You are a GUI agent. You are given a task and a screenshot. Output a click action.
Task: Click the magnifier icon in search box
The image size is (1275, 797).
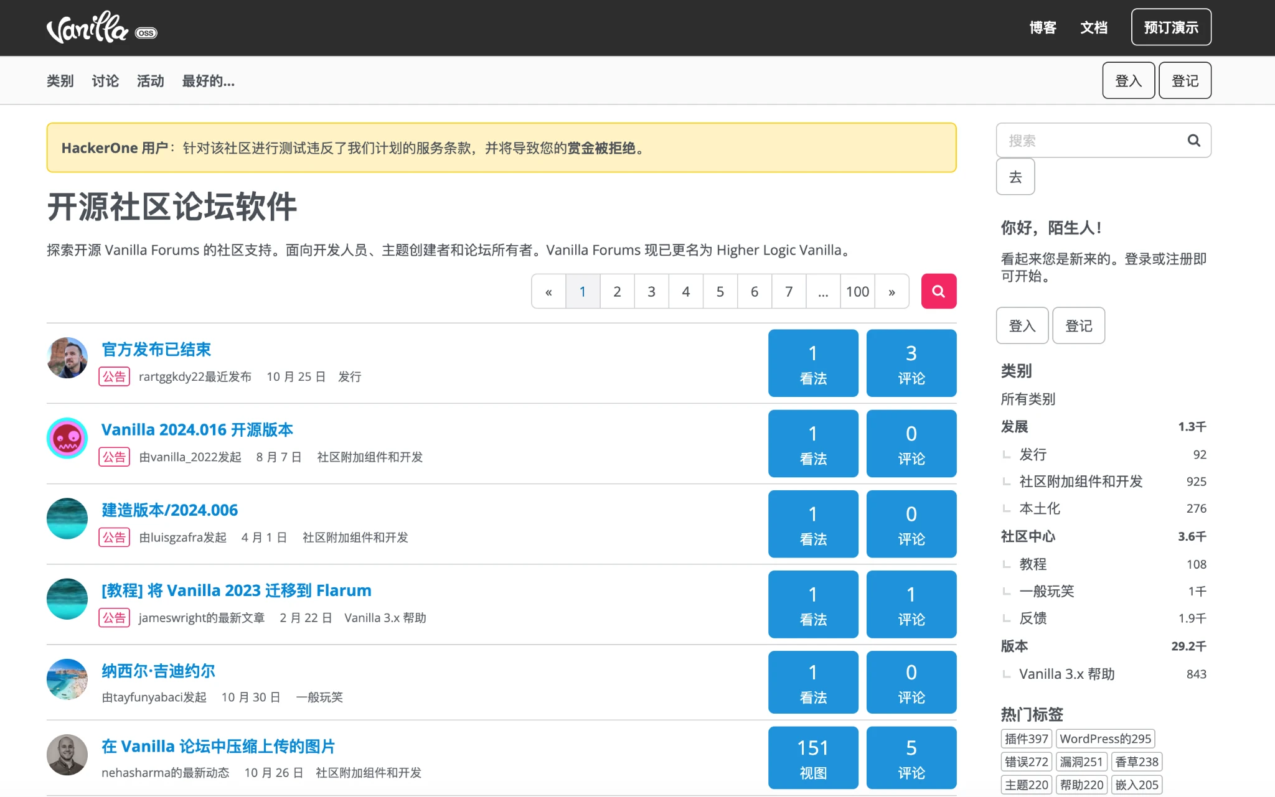coord(1193,141)
